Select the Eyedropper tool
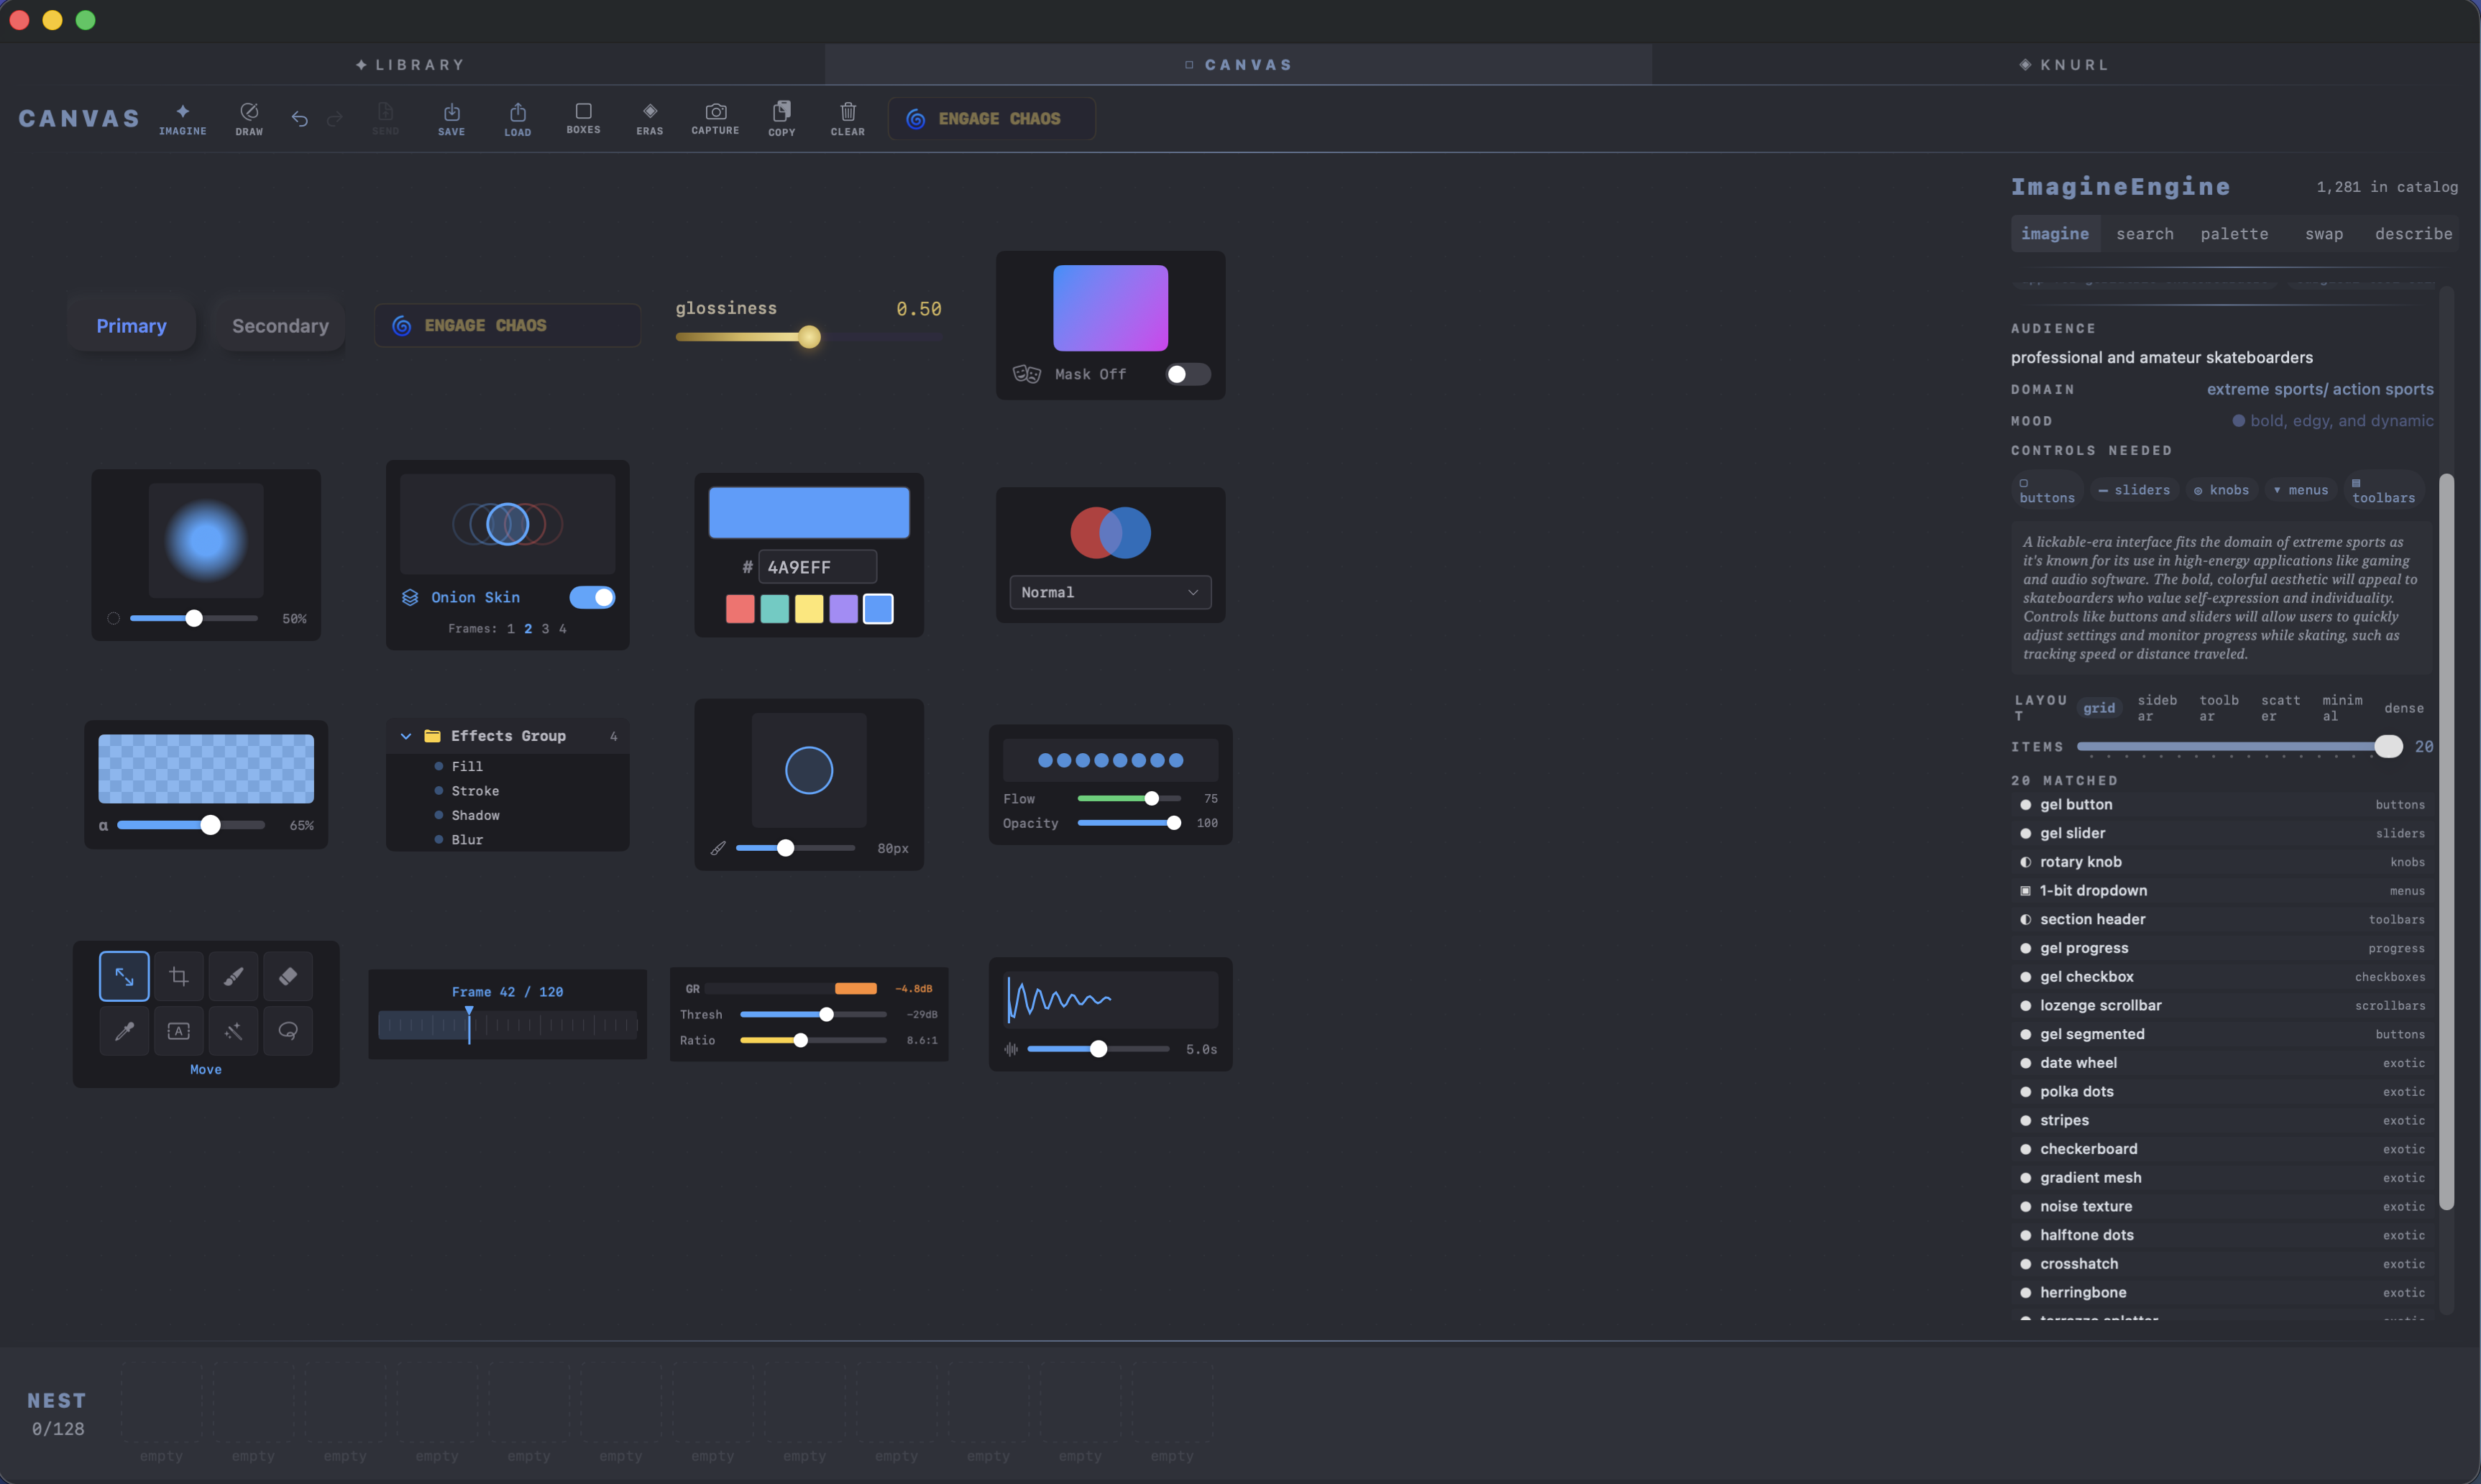The width and height of the screenshot is (2481, 1484). point(124,1031)
